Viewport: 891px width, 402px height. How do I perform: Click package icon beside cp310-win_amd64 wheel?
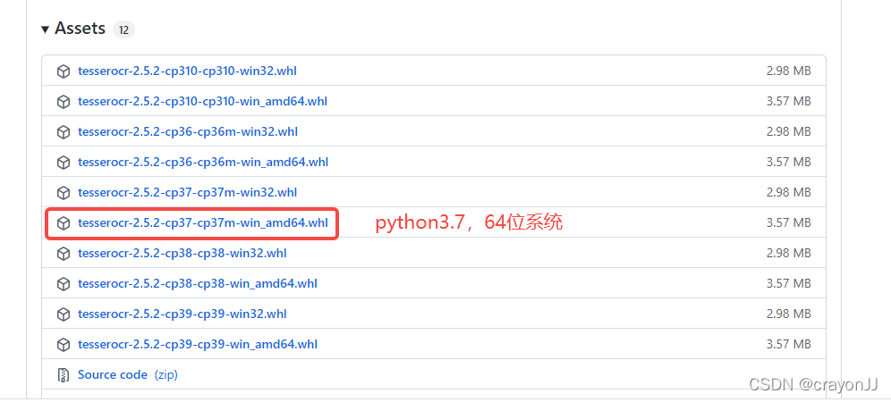point(64,102)
